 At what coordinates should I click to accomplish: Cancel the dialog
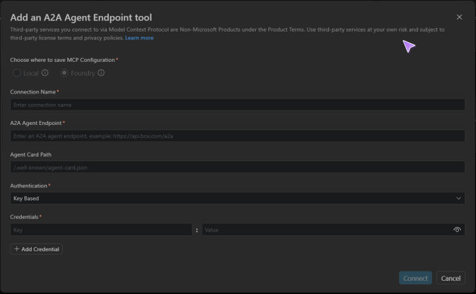(x=450, y=278)
